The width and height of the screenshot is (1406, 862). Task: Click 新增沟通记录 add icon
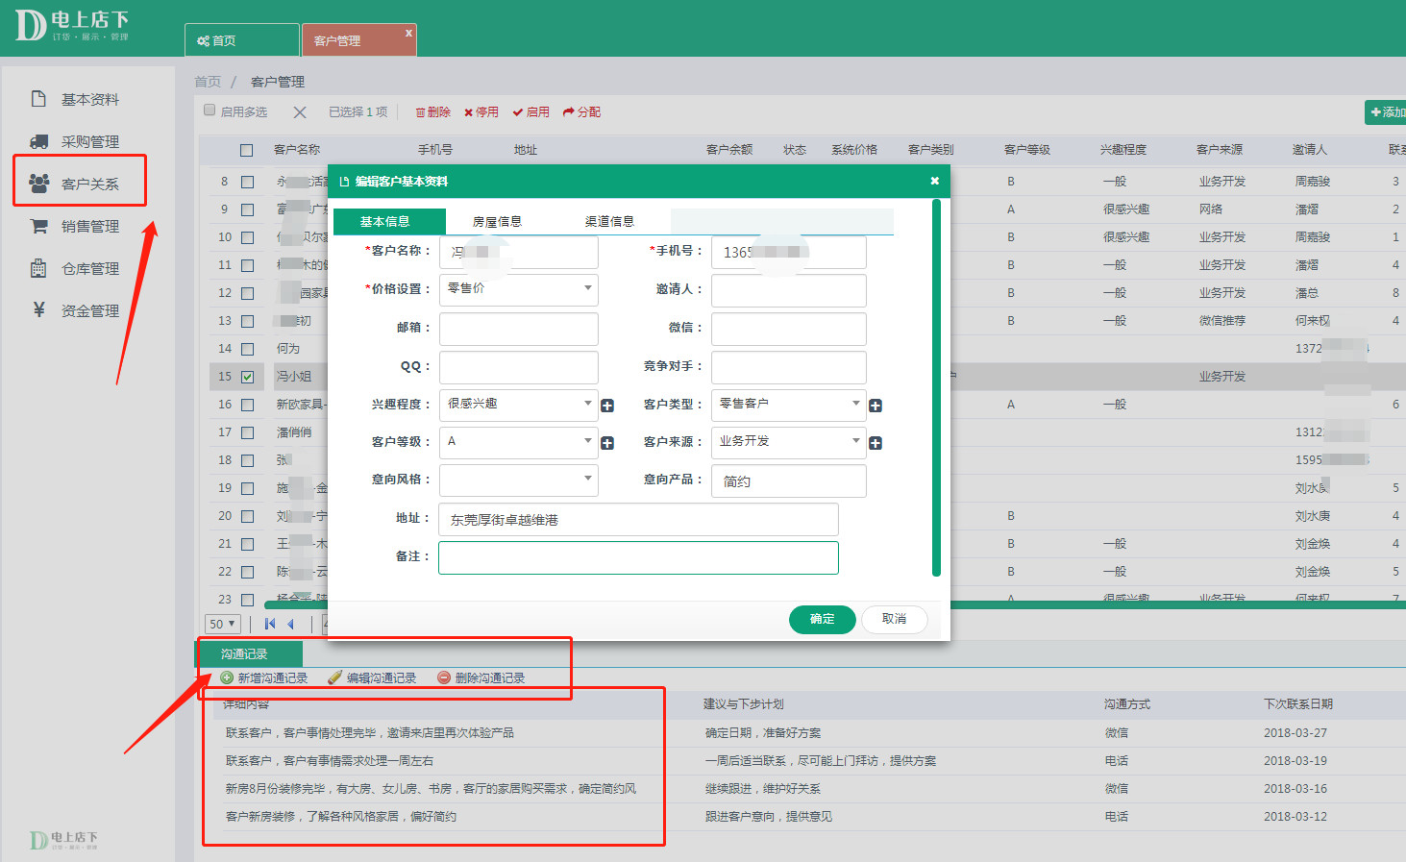(227, 677)
